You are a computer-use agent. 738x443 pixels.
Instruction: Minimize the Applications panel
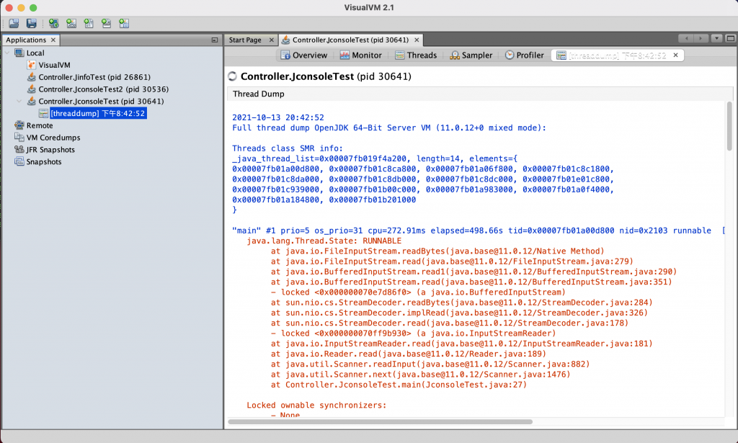pos(215,40)
